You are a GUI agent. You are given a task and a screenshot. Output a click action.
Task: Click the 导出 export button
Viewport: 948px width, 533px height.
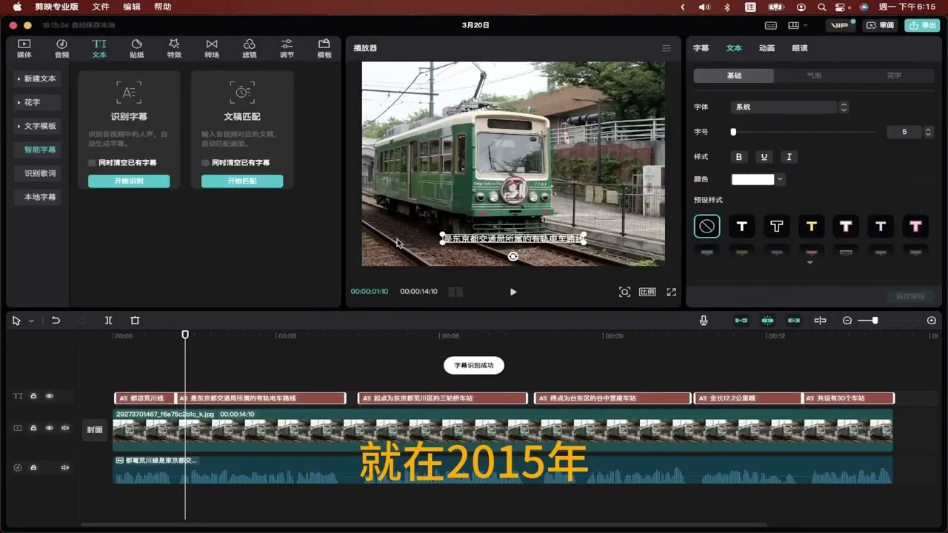pos(922,25)
